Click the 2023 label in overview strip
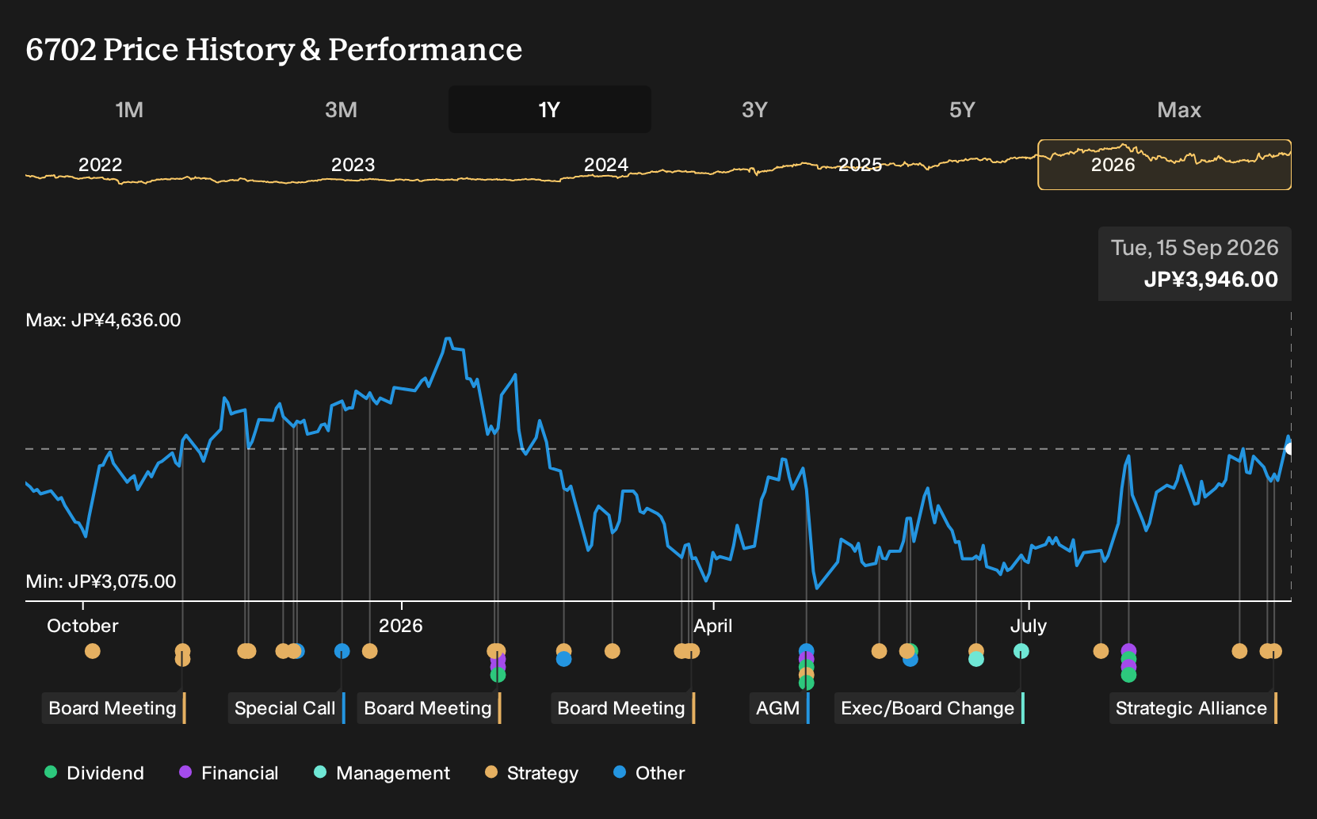 click(353, 165)
